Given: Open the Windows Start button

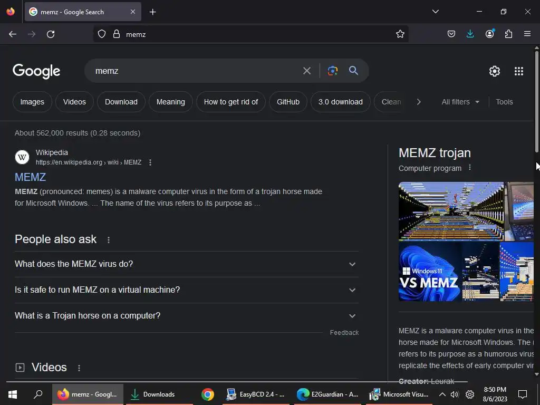Looking at the screenshot, I should [x=13, y=394].
